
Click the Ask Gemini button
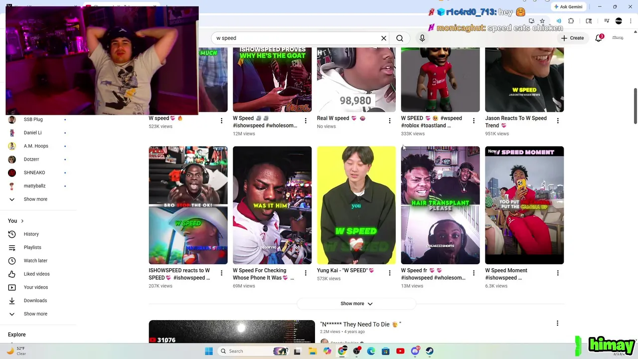point(568,7)
